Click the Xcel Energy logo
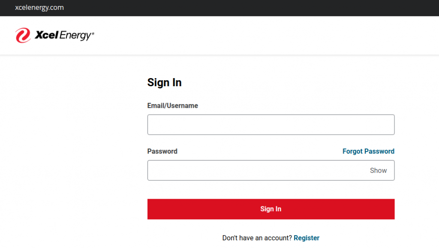 click(54, 35)
